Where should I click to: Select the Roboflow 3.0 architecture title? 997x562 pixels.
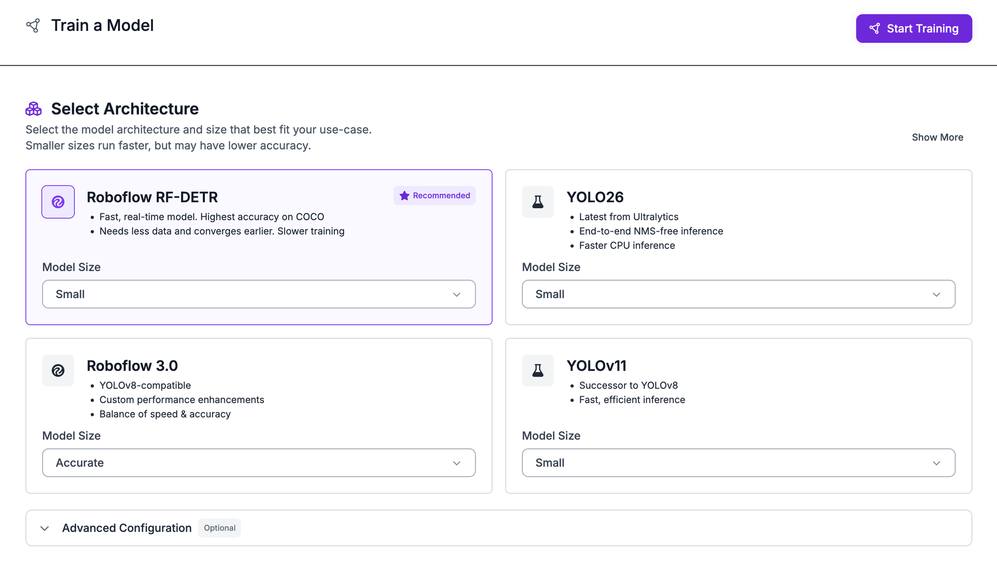pyautogui.click(x=132, y=366)
